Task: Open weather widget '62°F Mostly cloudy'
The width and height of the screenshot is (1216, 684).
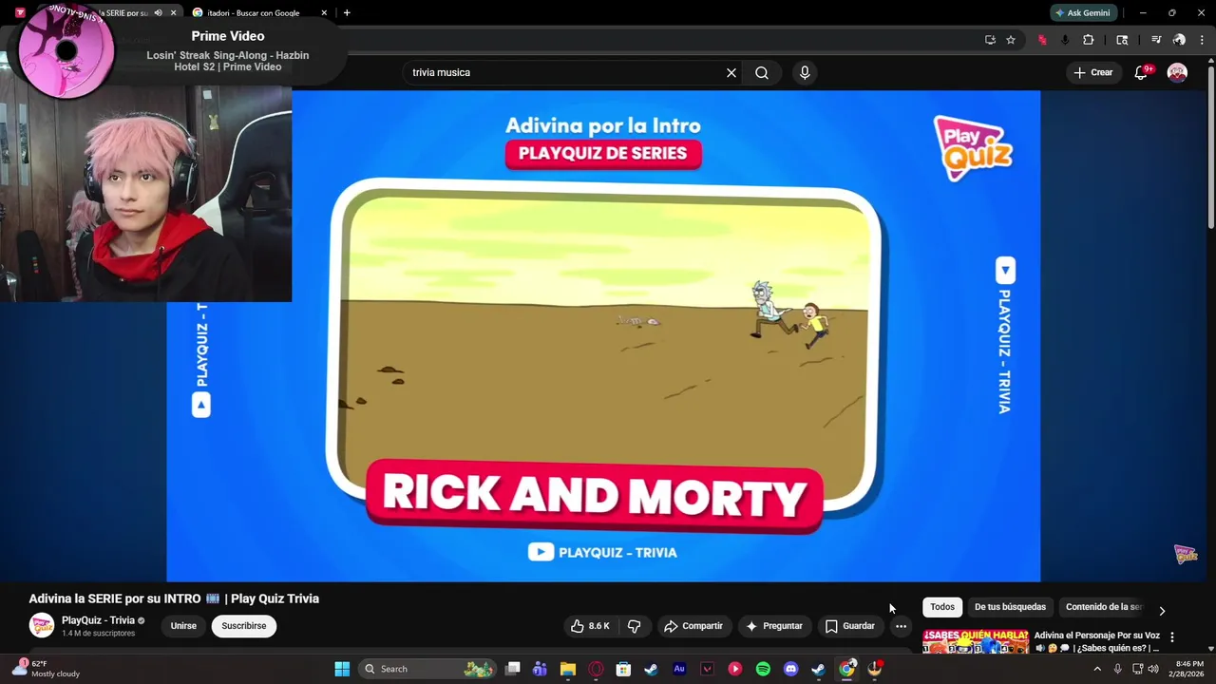Action: 46,669
